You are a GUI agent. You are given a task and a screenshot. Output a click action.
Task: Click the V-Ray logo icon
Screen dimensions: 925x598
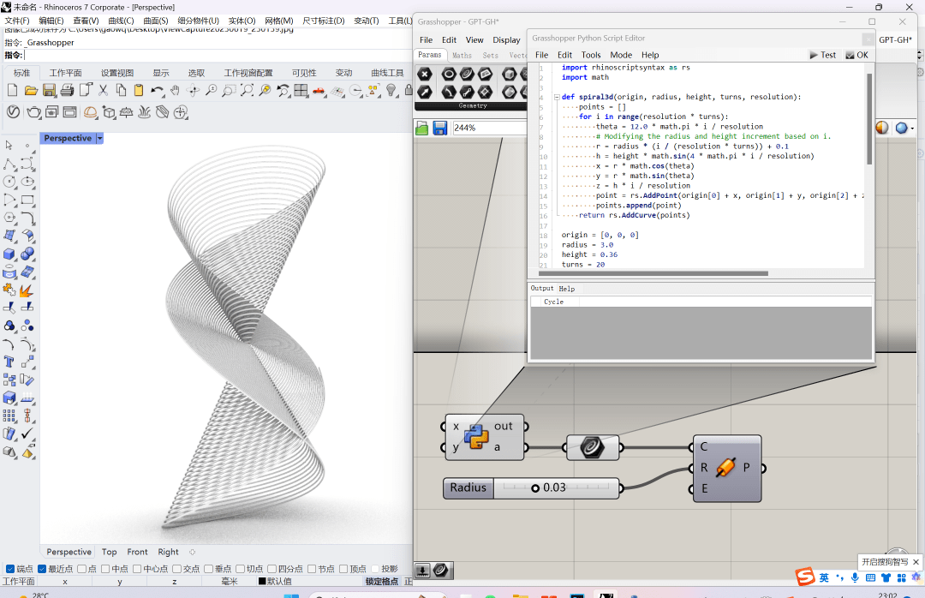coord(13,111)
